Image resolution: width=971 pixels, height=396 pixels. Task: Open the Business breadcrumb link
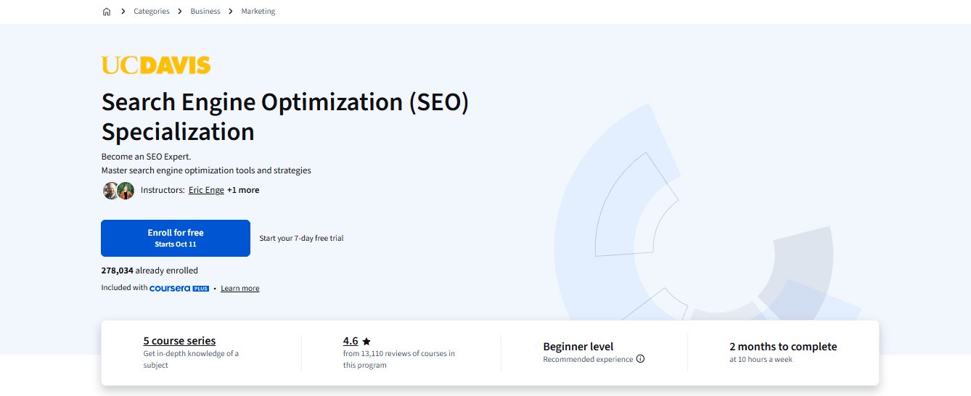[x=205, y=12]
